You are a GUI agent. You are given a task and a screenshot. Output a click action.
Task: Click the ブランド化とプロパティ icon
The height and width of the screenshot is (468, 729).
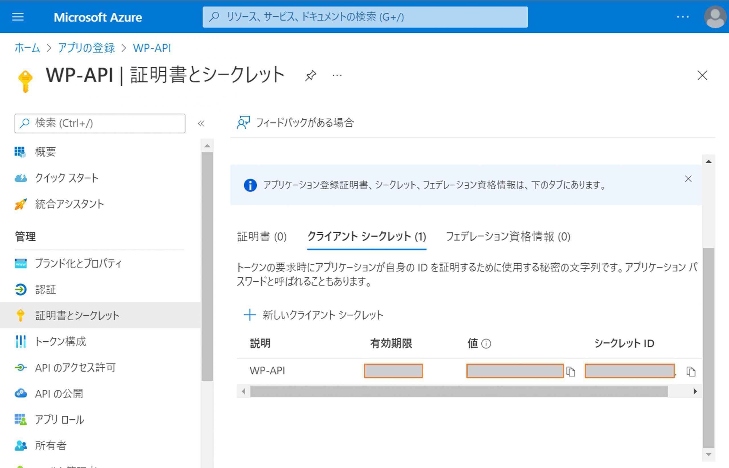point(21,263)
